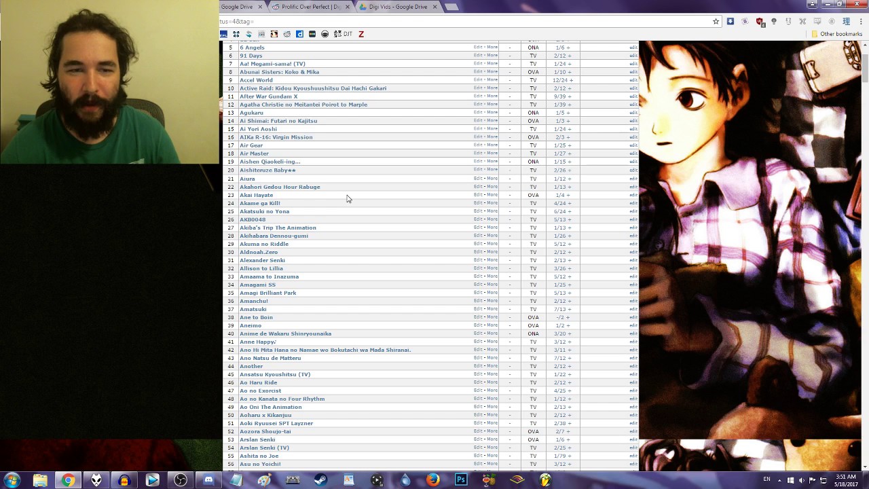Click the lightbulb extension icon
869x489 pixels.
pyautogui.click(x=774, y=22)
